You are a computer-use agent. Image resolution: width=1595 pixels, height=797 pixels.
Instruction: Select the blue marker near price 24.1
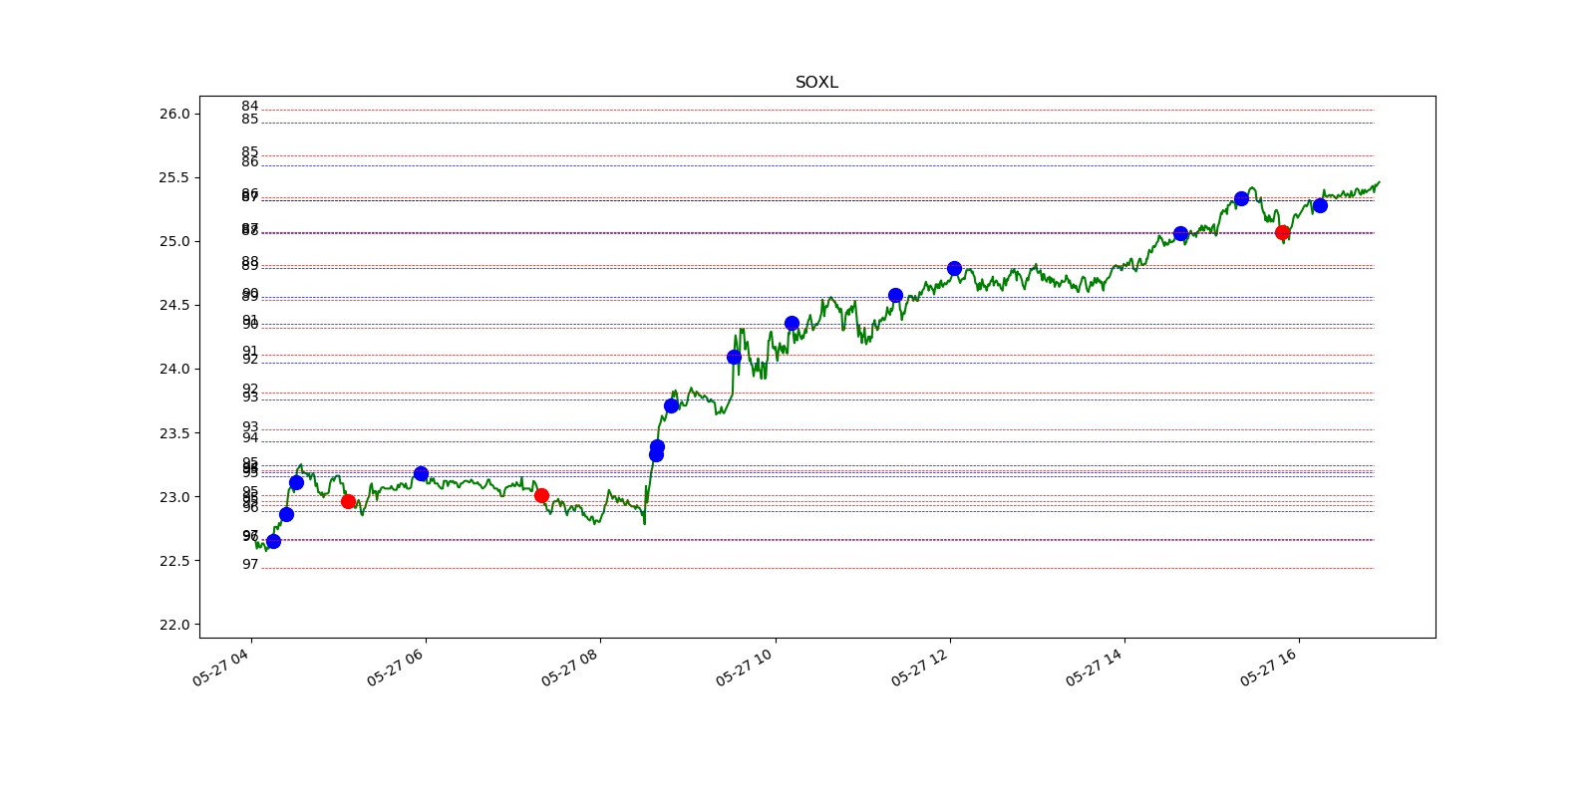[734, 357]
